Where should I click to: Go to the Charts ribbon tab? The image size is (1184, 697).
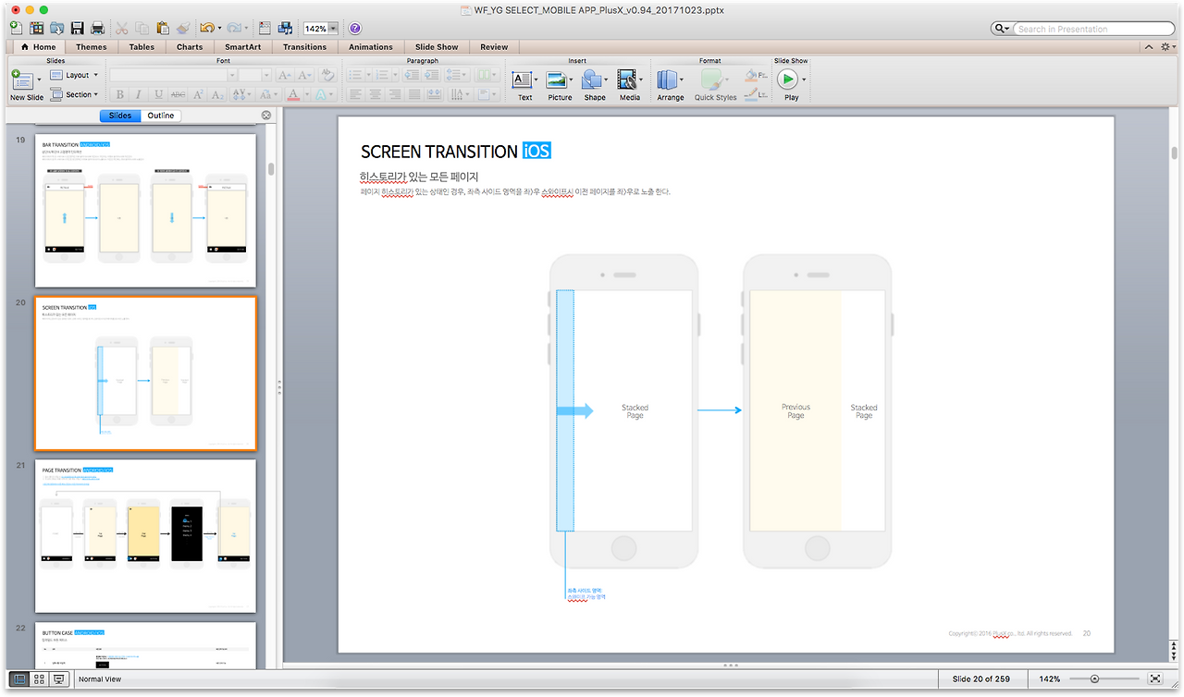coord(190,47)
